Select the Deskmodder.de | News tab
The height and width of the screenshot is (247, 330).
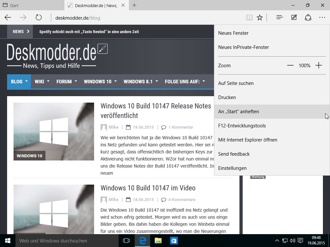tap(96, 5)
